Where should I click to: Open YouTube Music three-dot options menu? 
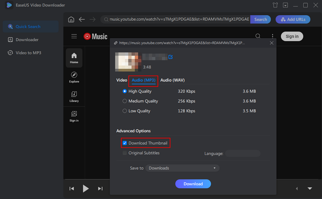tap(272, 36)
